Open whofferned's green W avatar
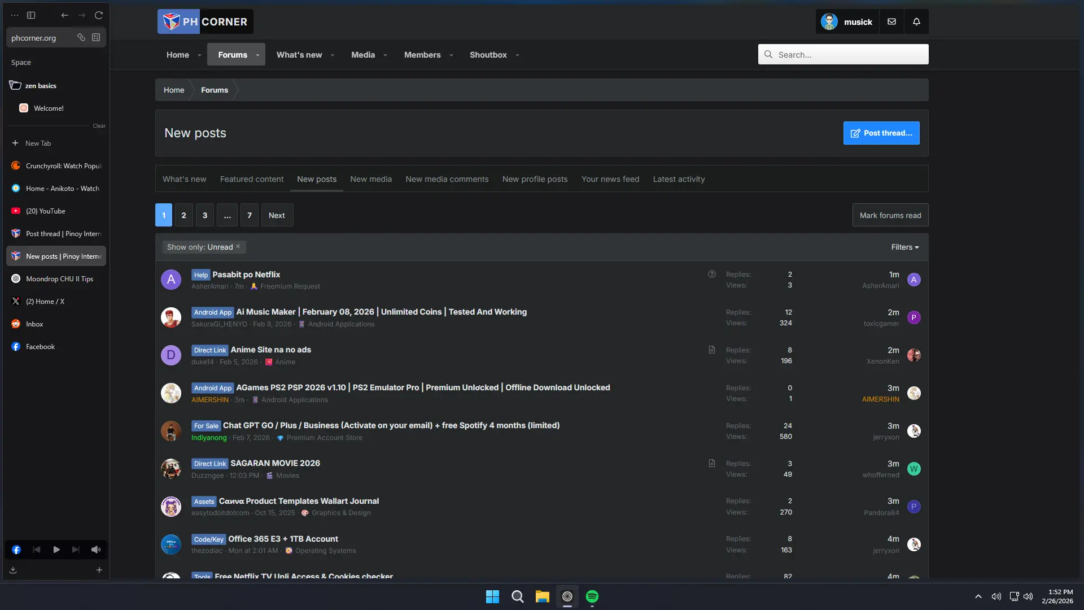This screenshot has height=610, width=1084. pos(913,469)
